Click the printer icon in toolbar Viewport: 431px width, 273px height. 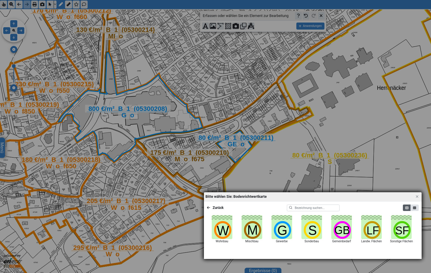pos(35,4)
